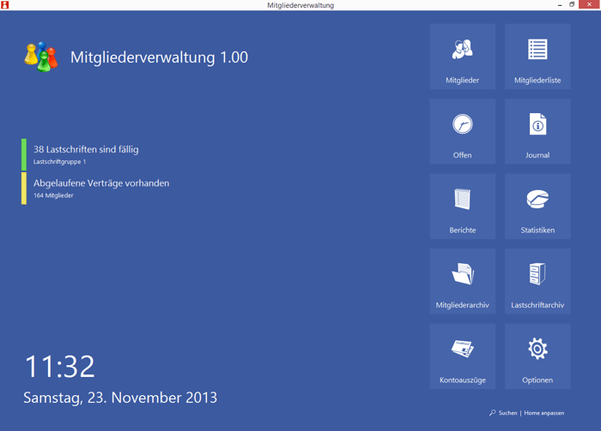
Task: Open the Berichte reports tile
Action: [x=462, y=207]
